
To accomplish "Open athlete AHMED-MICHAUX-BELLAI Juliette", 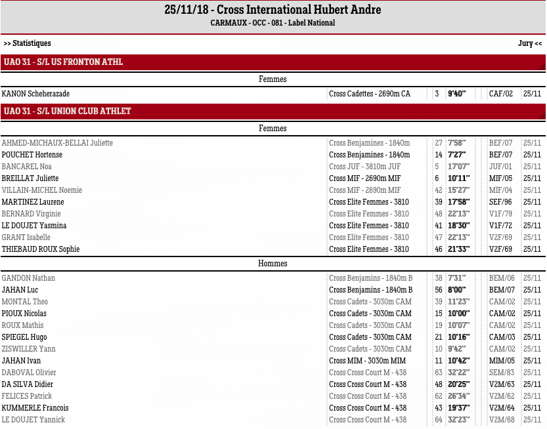I will pos(57,143).
